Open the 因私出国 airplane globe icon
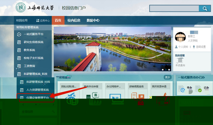Image resolution: width=213 pixels, height=125 pixels. coord(72,99)
